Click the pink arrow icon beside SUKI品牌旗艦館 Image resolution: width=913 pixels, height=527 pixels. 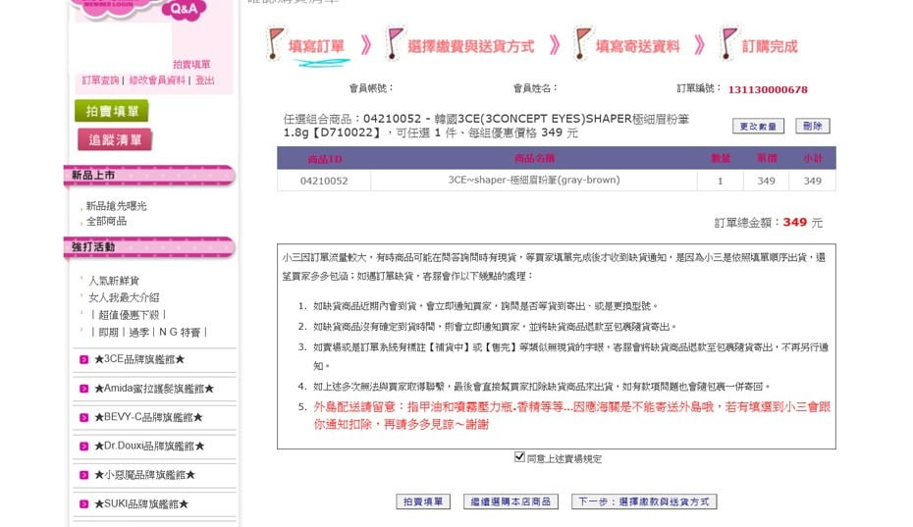[83, 503]
